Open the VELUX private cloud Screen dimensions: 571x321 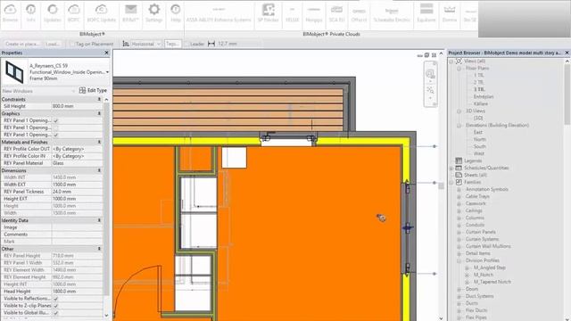[292, 13]
